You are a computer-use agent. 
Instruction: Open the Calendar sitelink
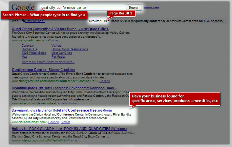click(x=28, y=46)
